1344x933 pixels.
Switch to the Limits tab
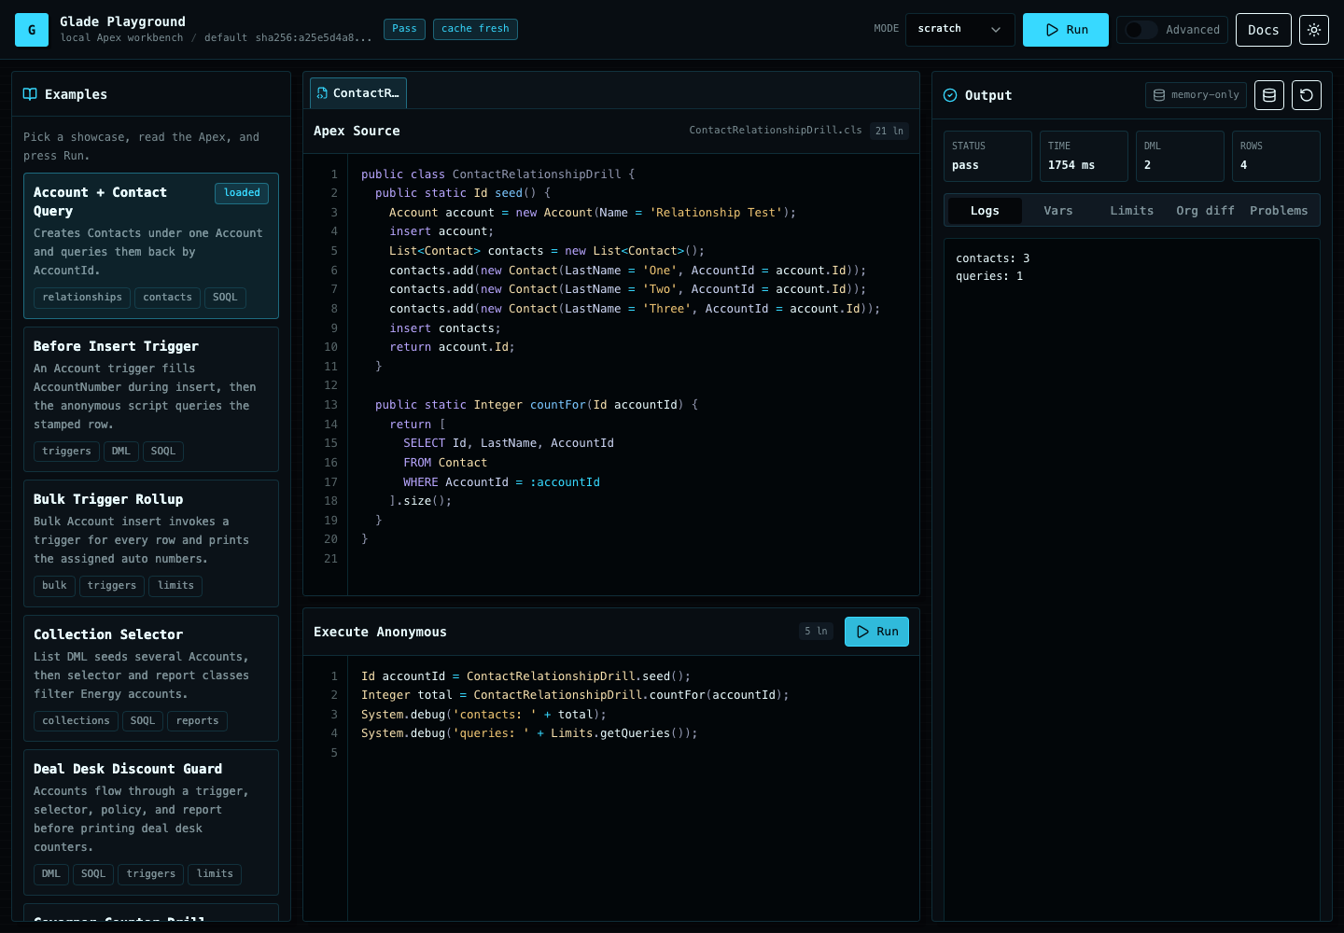(1132, 211)
